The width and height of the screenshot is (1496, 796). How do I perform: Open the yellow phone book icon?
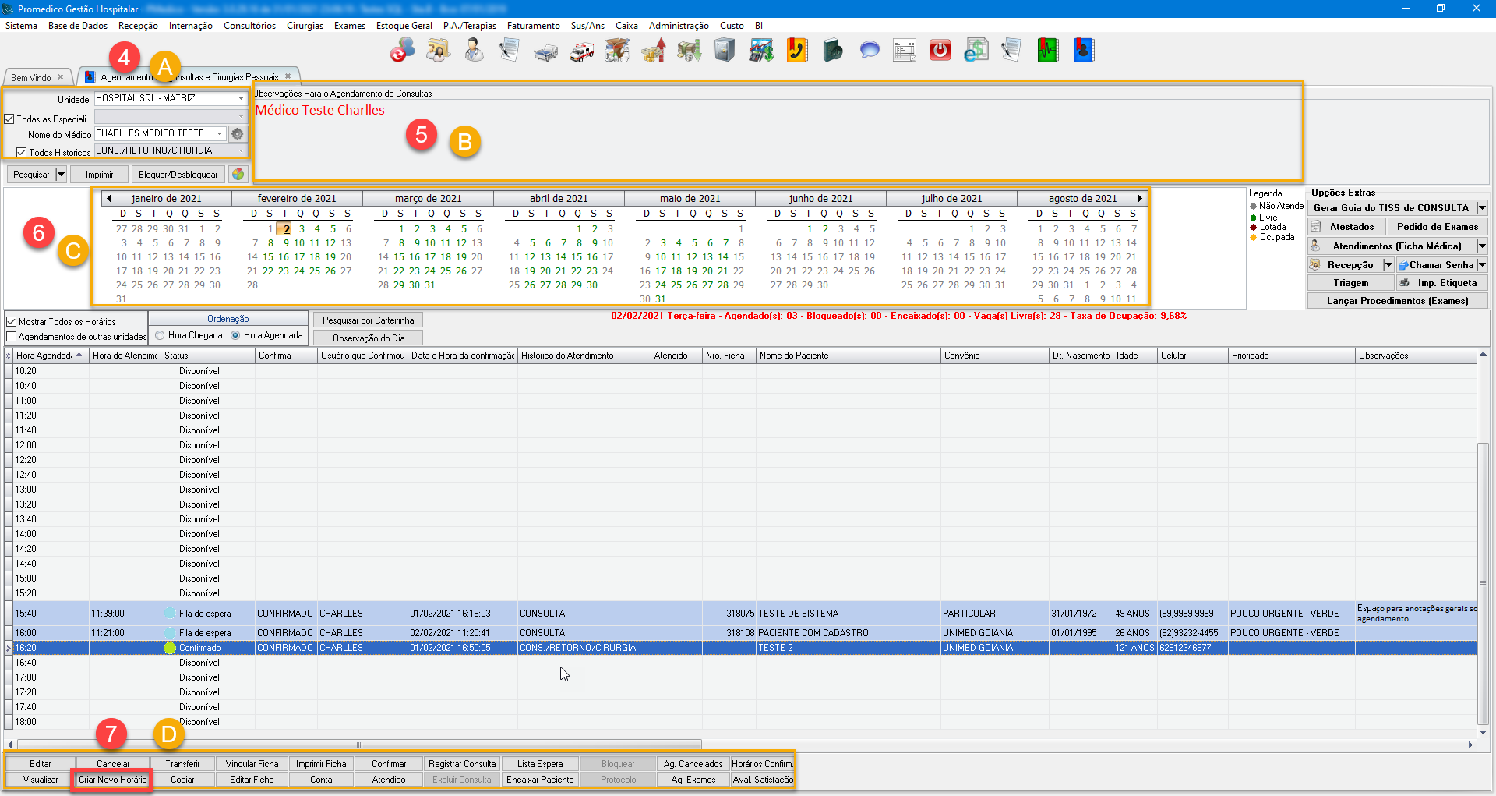(x=796, y=51)
